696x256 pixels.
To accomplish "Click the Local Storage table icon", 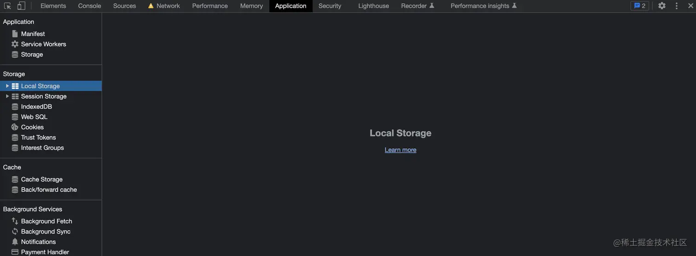I will pos(15,86).
